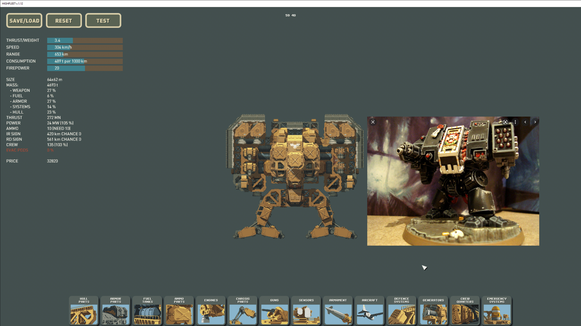The width and height of the screenshot is (581, 326).
Task: Click the AMMO value 10 (NEED 10)
Action: click(59, 128)
